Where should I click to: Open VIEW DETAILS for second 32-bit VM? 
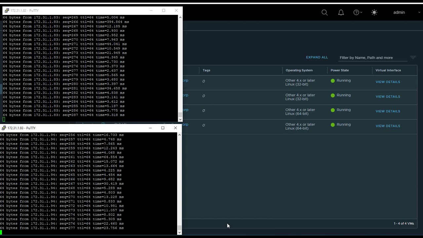[388, 97]
